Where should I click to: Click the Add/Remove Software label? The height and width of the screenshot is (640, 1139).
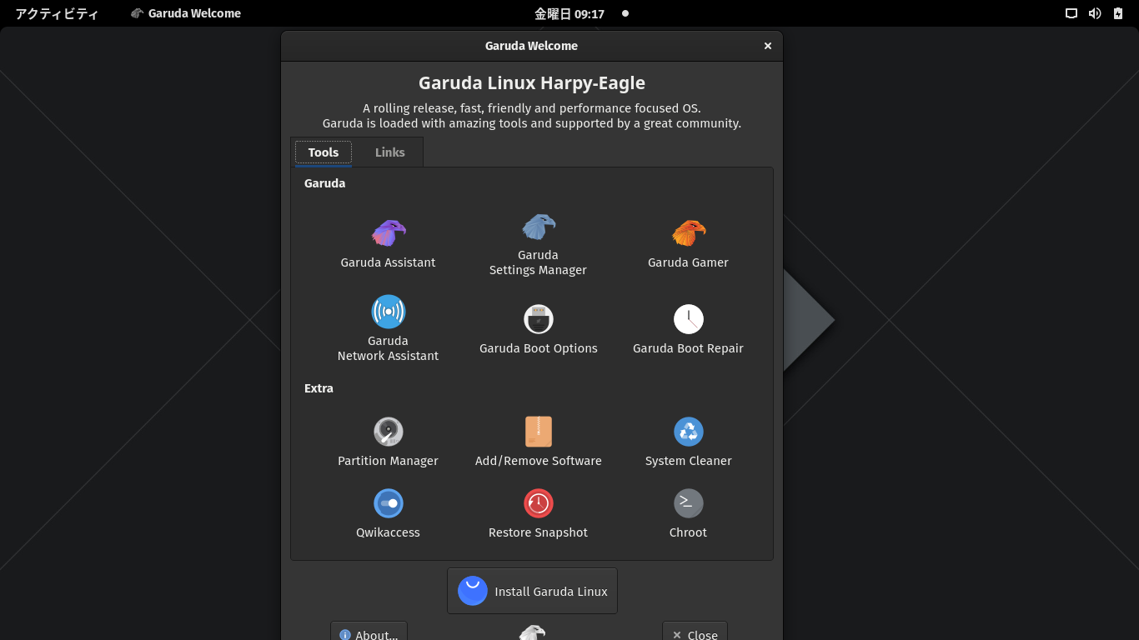coord(539,461)
